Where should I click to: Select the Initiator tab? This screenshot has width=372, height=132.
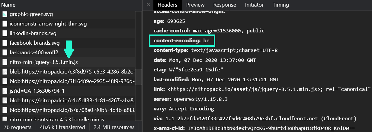point(254,5)
